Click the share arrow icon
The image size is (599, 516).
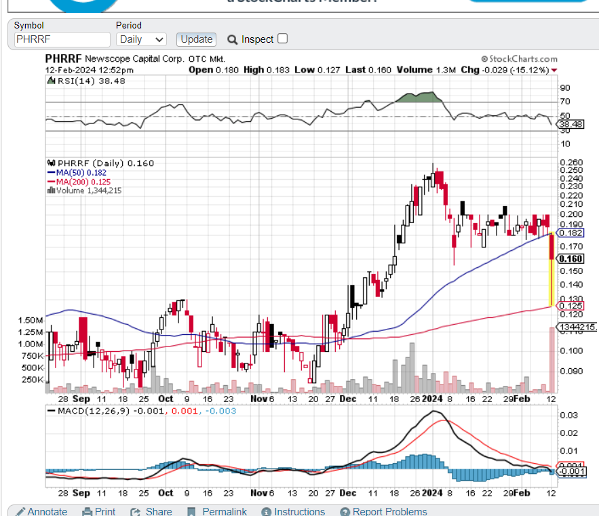point(135,512)
